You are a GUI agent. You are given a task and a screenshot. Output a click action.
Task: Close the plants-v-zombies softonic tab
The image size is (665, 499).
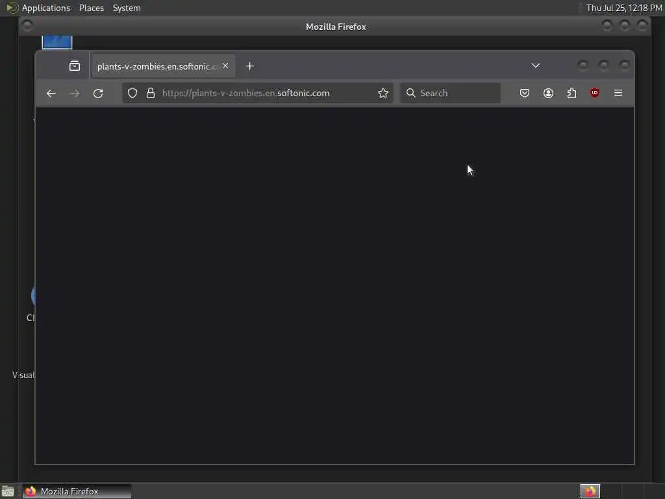pyautogui.click(x=225, y=66)
